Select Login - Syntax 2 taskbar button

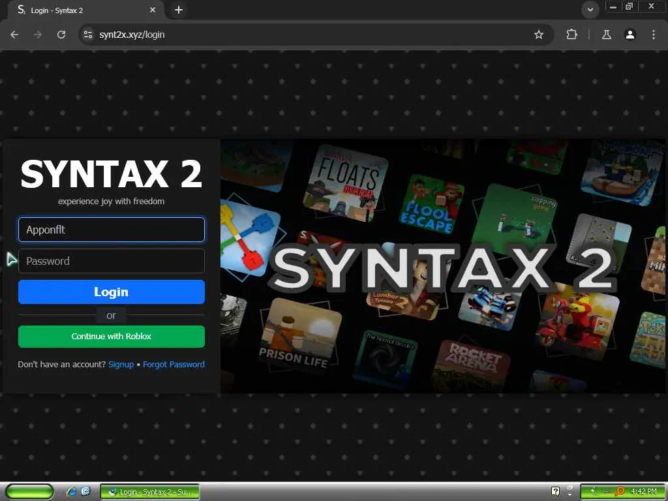[150, 492]
